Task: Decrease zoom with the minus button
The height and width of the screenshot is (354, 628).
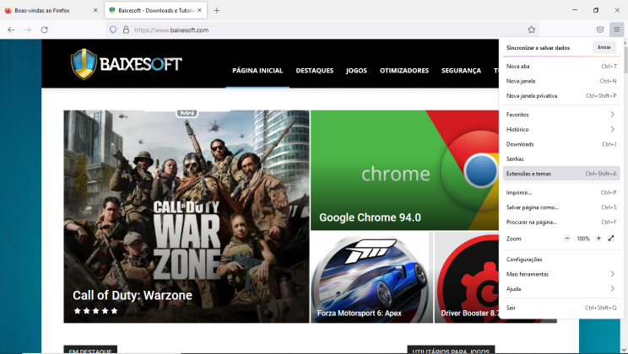Action: click(x=567, y=239)
